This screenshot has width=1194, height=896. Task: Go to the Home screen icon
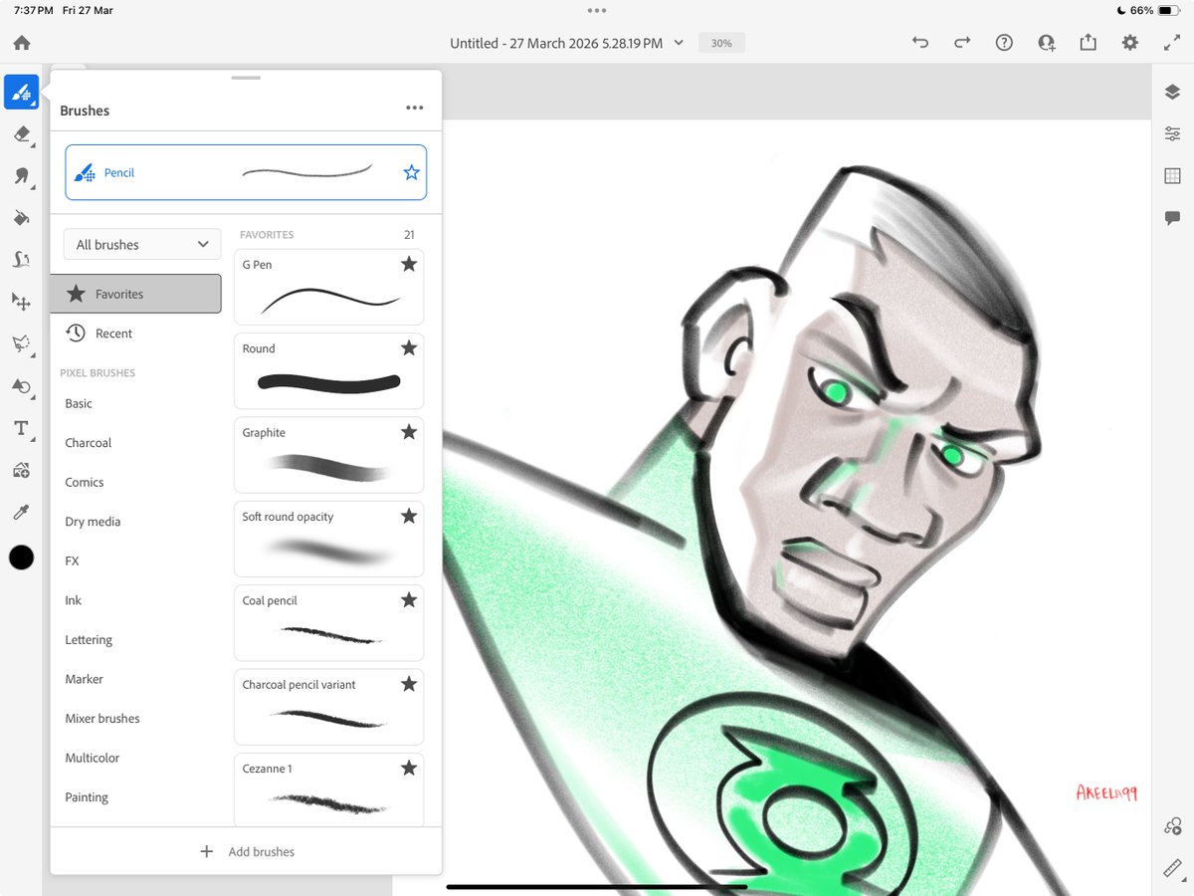[x=22, y=43]
